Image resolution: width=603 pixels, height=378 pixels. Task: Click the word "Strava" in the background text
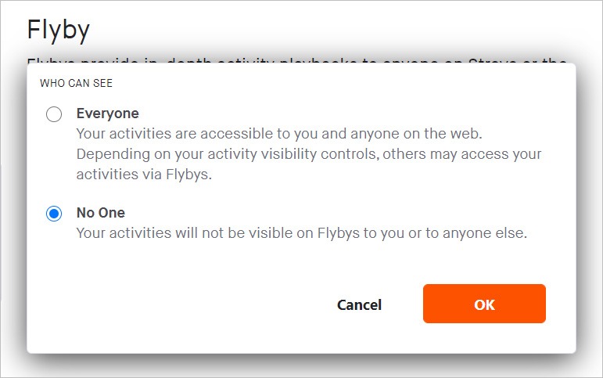point(493,60)
